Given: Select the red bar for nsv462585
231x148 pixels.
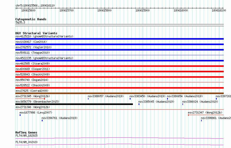Looking at the screenshot, I should tap(119, 66).
